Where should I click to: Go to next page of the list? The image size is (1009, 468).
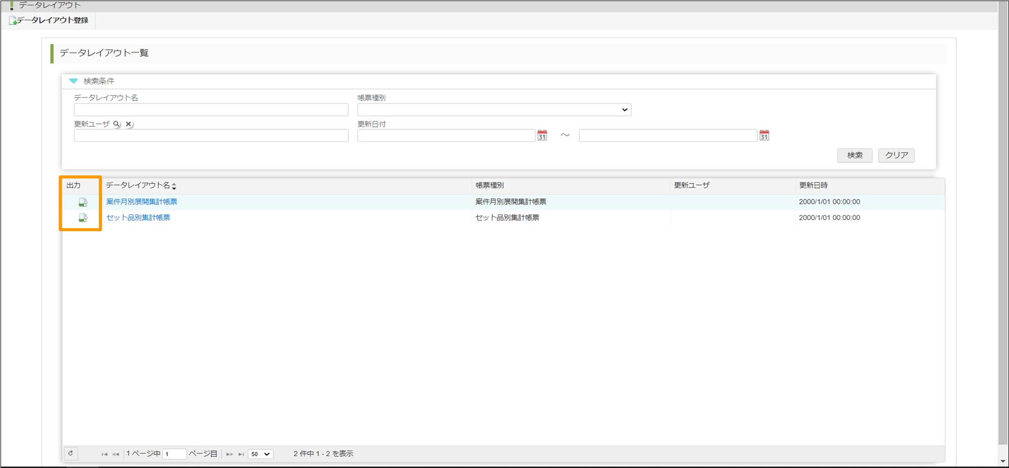click(229, 454)
